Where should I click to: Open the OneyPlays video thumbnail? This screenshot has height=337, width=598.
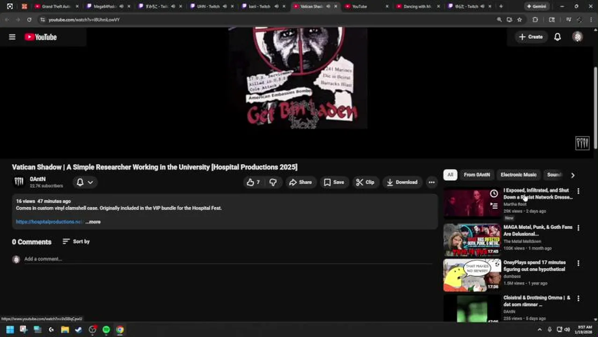(x=472, y=275)
